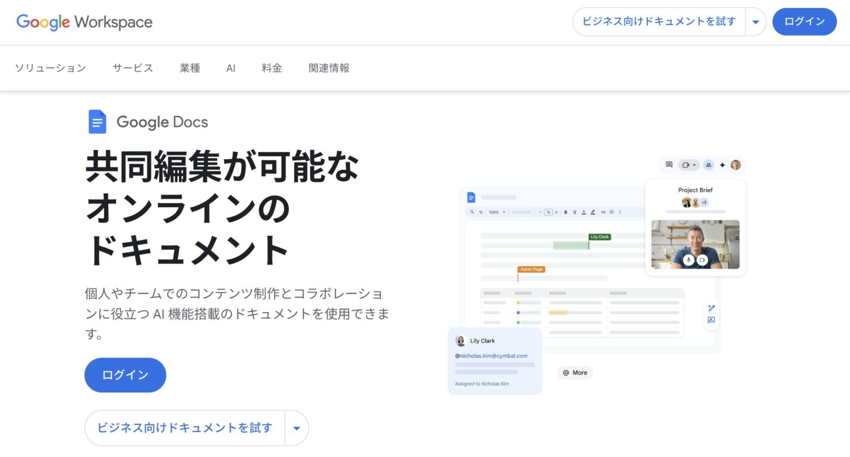Click the magic pen Help me write icon
Image resolution: width=850 pixels, height=457 pixels.
[x=712, y=308]
